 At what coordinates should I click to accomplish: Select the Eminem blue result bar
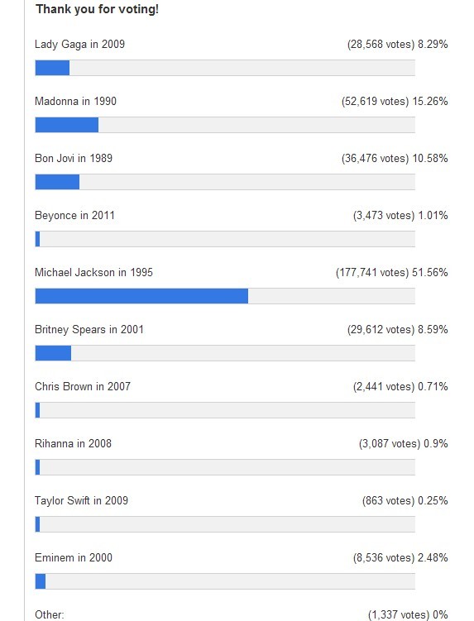[41, 581]
